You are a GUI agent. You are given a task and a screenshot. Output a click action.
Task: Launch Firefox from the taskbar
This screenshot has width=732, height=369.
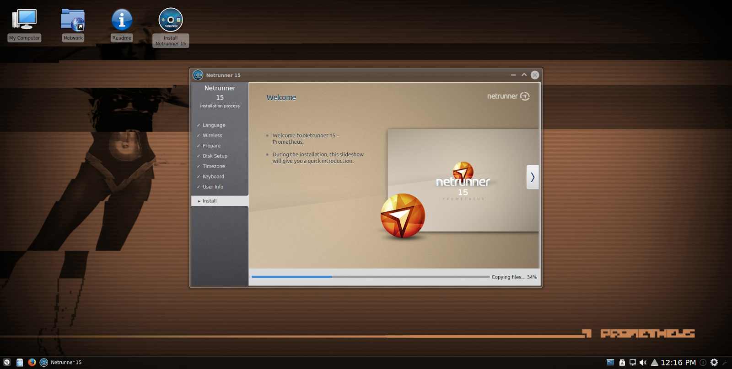(x=32, y=362)
